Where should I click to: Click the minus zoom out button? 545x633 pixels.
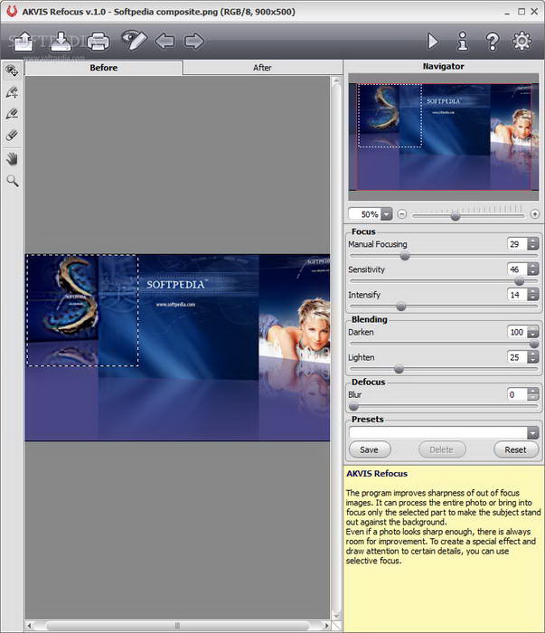click(402, 214)
